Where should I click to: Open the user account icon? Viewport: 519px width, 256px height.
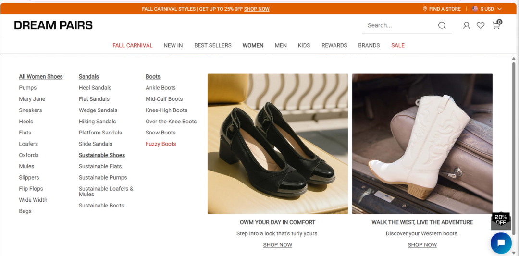pyautogui.click(x=466, y=25)
